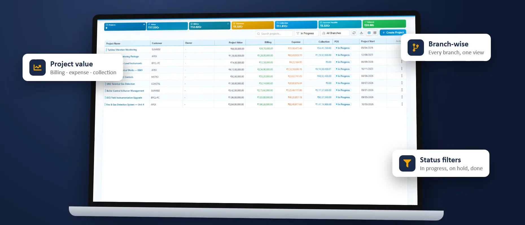Click the Project value chart icon
This screenshot has height=225, width=525.
point(38,67)
